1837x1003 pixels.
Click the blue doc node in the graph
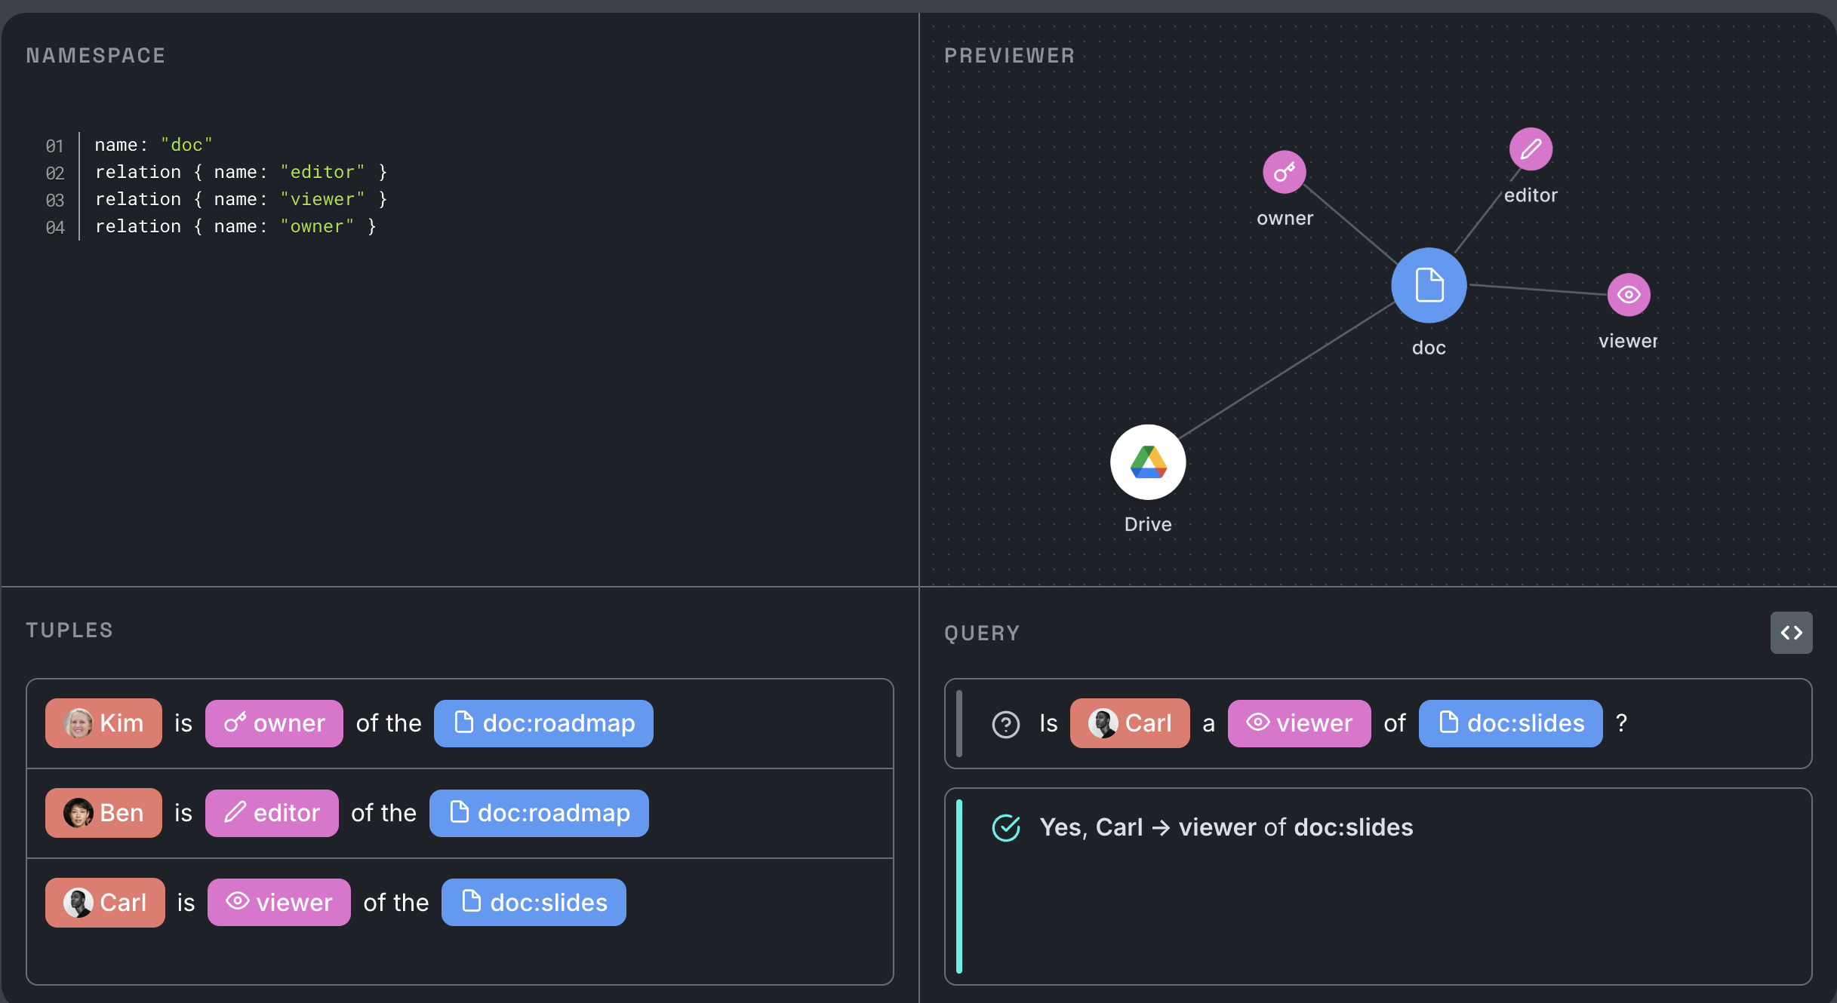coord(1429,285)
